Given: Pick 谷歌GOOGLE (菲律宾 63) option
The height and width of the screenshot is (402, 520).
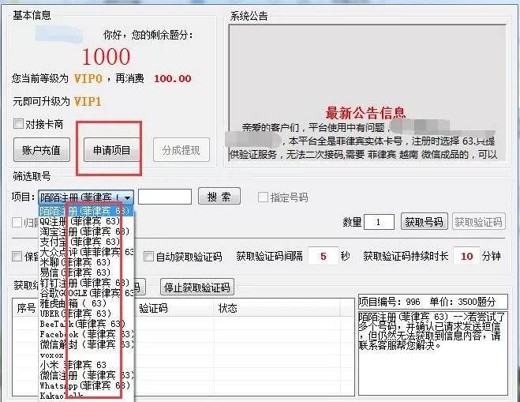Looking at the screenshot, I should click(86, 293).
